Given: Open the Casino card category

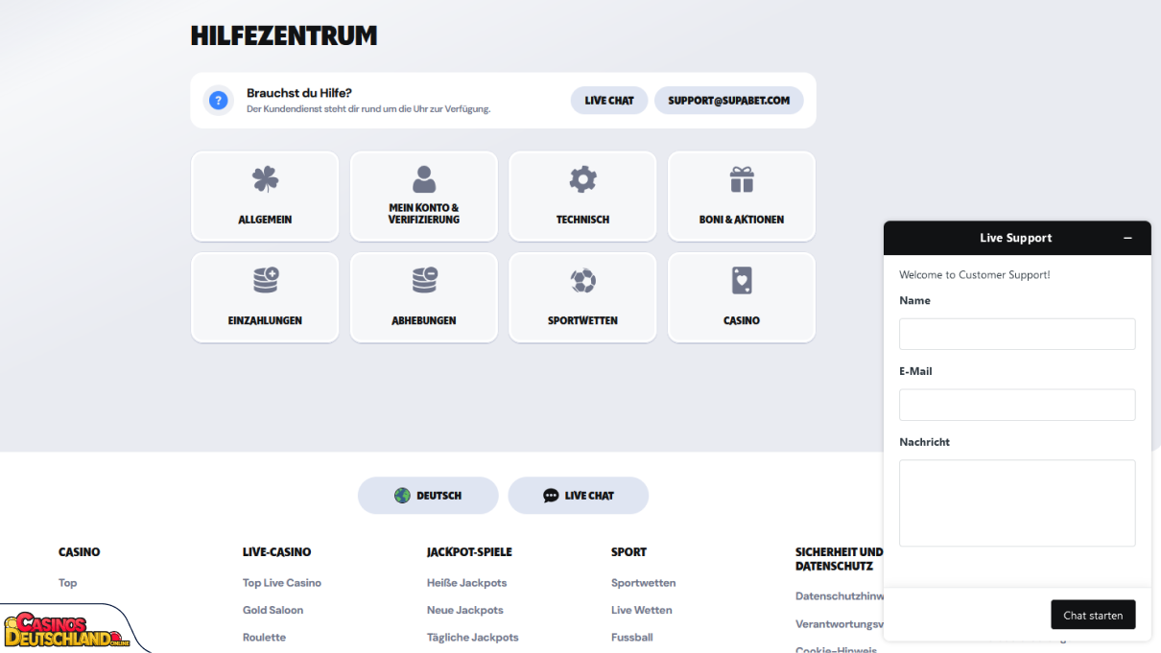Looking at the screenshot, I should (742, 297).
